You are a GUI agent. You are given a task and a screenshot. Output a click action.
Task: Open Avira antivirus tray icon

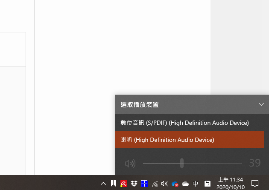point(123,184)
